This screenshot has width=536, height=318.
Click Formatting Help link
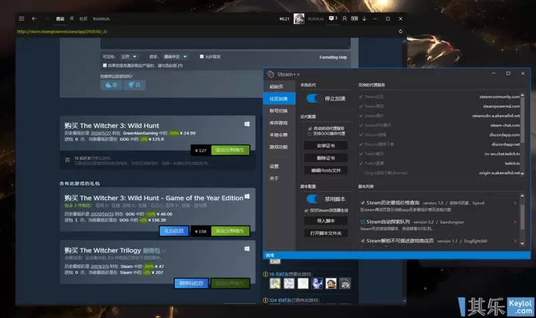[333, 57]
